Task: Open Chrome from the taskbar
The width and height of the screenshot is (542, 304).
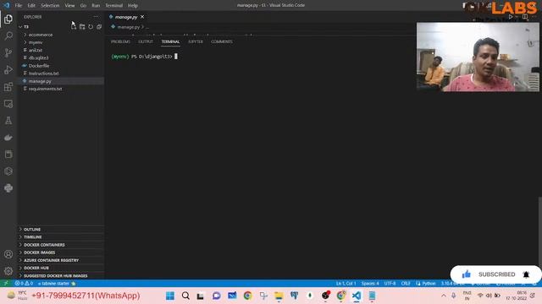Action: click(x=247, y=296)
